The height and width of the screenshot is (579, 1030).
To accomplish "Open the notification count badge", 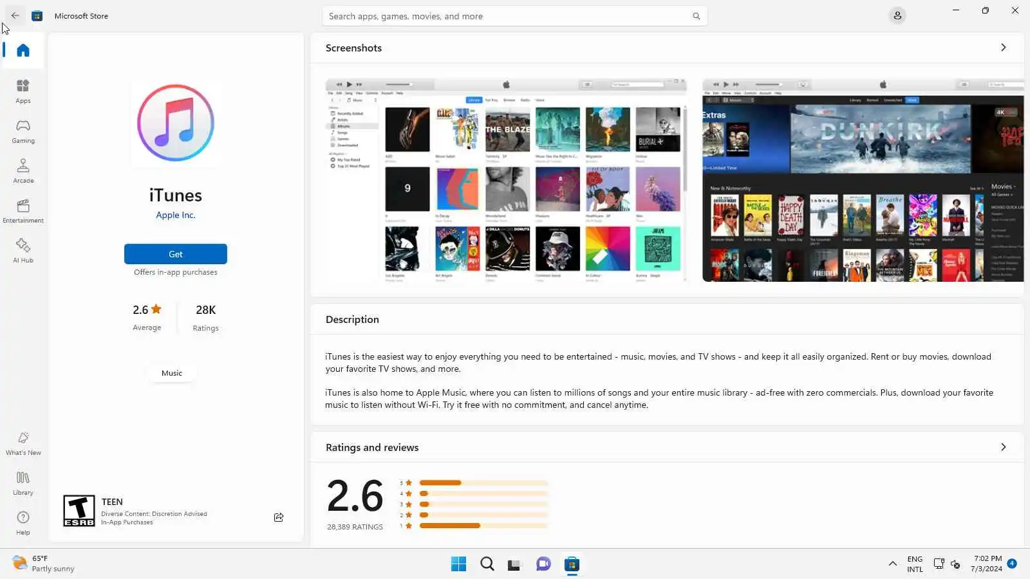I will click(1012, 564).
